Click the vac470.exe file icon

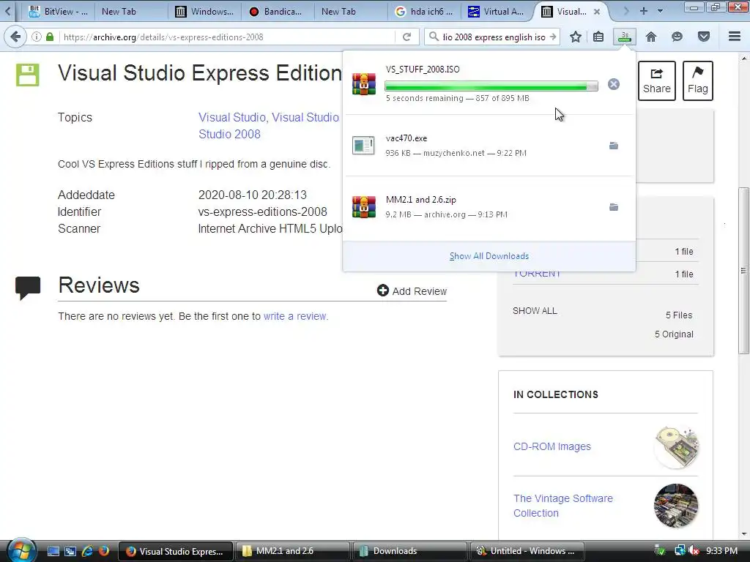click(x=363, y=146)
